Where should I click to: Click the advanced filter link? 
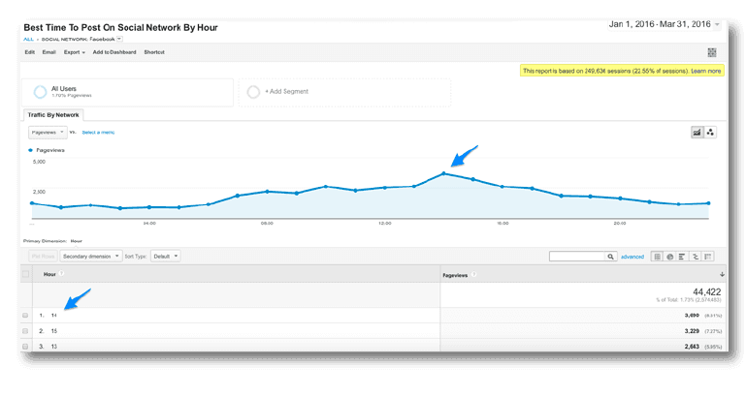point(632,257)
